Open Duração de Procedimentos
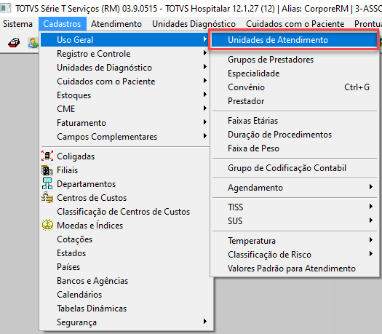The width and height of the screenshot is (382, 334). pos(294,135)
